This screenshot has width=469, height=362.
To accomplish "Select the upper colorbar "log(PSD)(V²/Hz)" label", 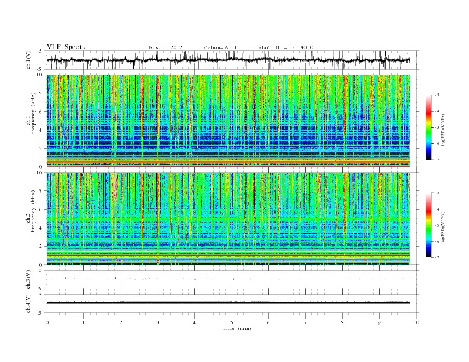I will [444, 130].
